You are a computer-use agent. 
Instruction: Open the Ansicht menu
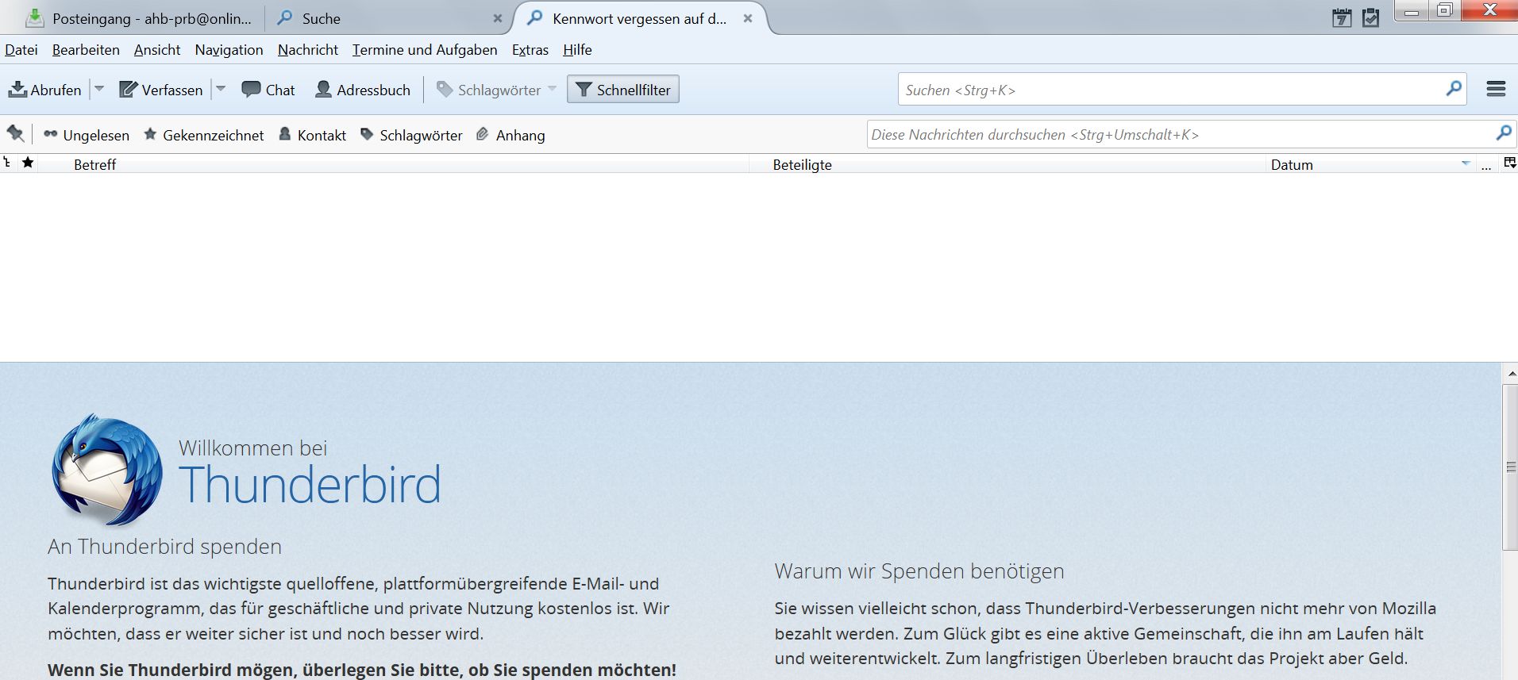click(157, 50)
